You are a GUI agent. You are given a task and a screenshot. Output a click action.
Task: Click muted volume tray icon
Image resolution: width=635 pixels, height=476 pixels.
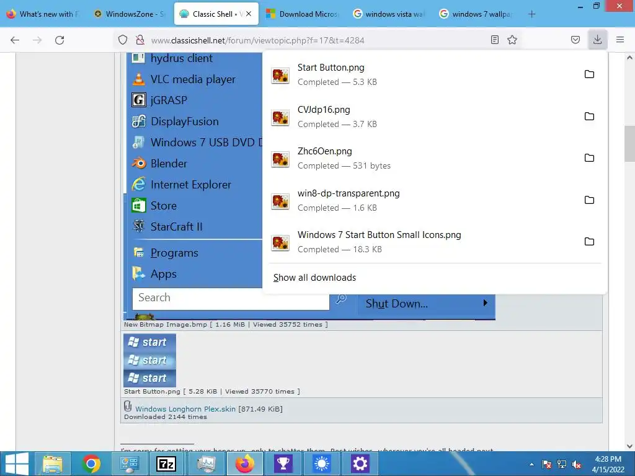click(x=577, y=464)
